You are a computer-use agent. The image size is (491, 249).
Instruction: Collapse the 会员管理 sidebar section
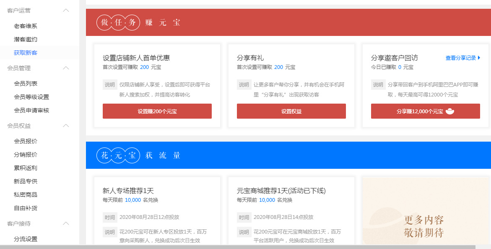[66, 68]
